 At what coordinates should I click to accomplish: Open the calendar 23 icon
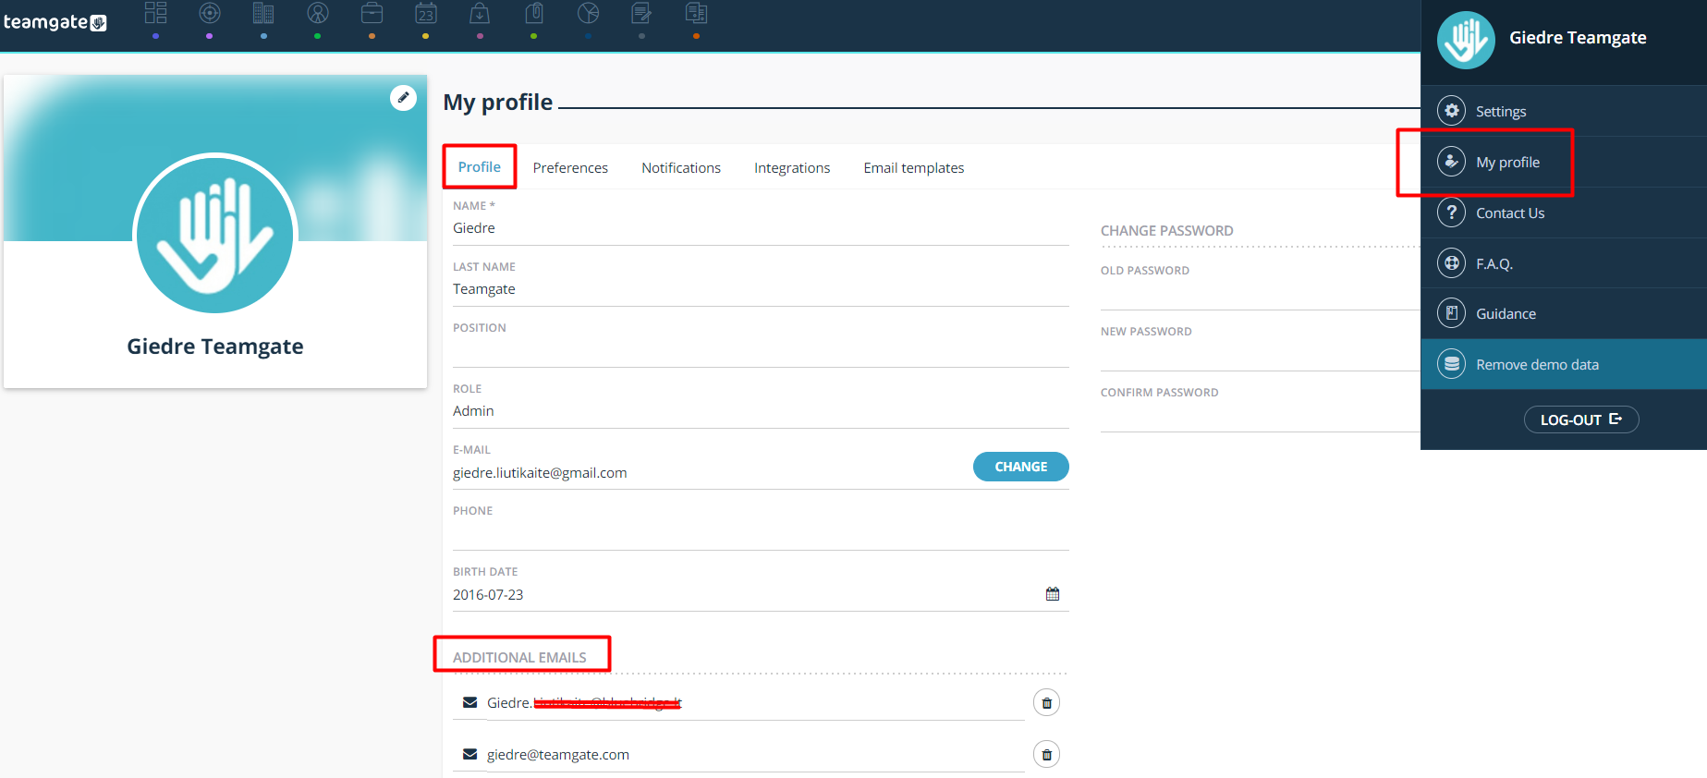[x=425, y=13]
